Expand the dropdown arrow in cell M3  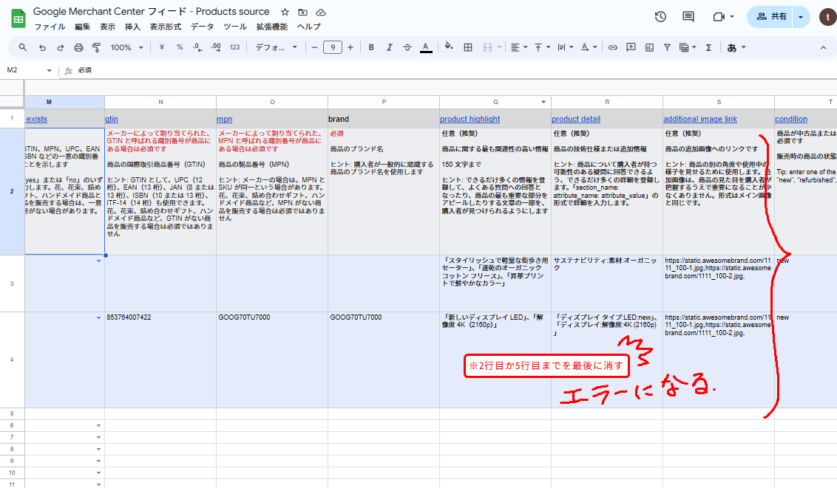98,261
